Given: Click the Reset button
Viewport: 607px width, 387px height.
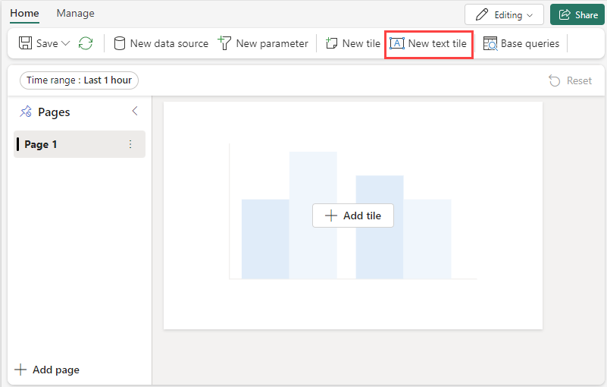Looking at the screenshot, I should tap(570, 80).
